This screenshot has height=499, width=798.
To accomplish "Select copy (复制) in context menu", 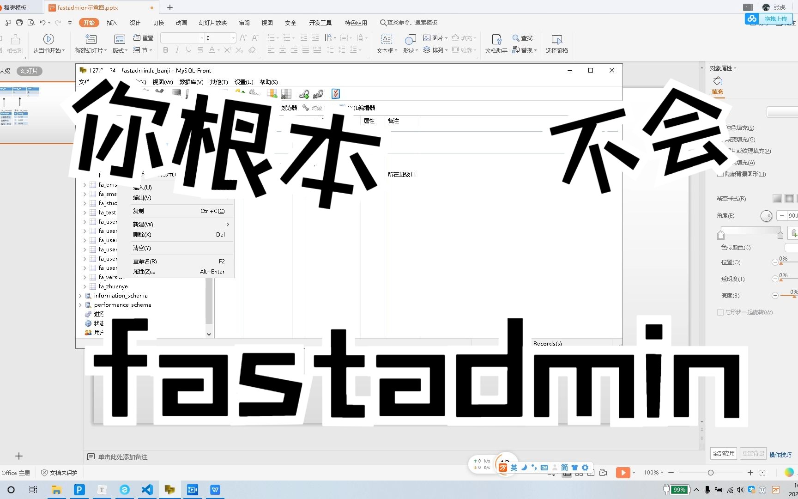I will point(176,211).
